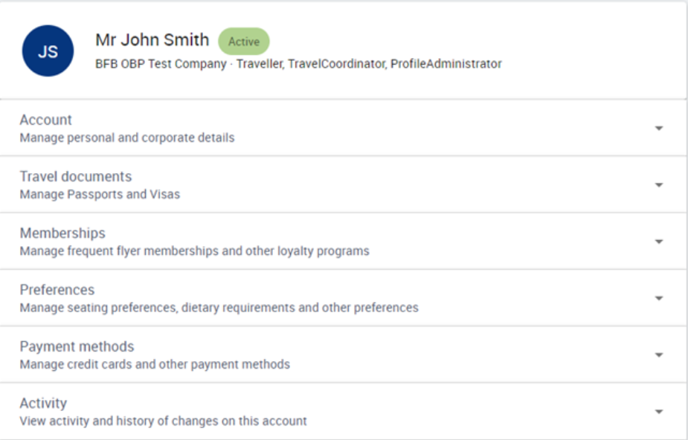Expand the Activity section arrow
This screenshot has height=440, width=688.
tap(658, 411)
